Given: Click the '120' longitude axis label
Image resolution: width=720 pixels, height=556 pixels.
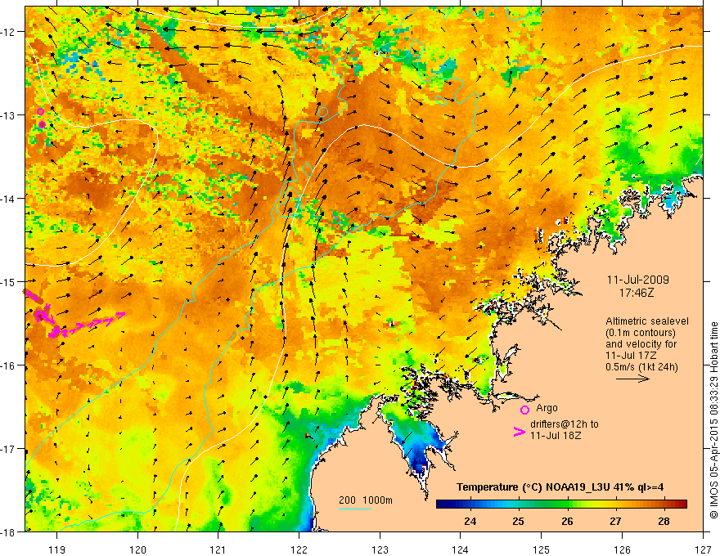Looking at the screenshot, I should point(137,549).
